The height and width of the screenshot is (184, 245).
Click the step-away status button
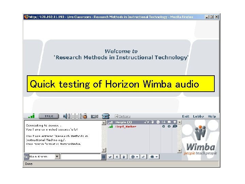click(x=143, y=157)
